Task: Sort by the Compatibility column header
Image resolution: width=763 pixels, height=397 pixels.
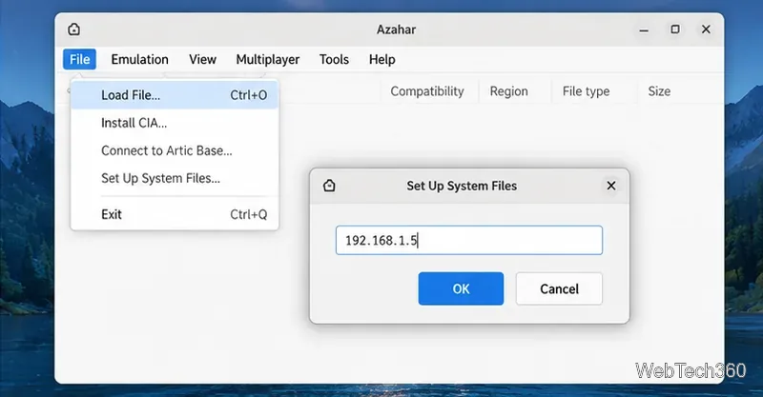Action: coord(427,91)
